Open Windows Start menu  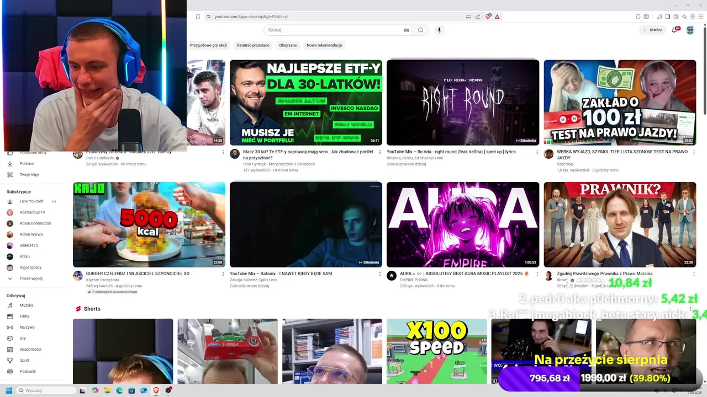point(9,390)
